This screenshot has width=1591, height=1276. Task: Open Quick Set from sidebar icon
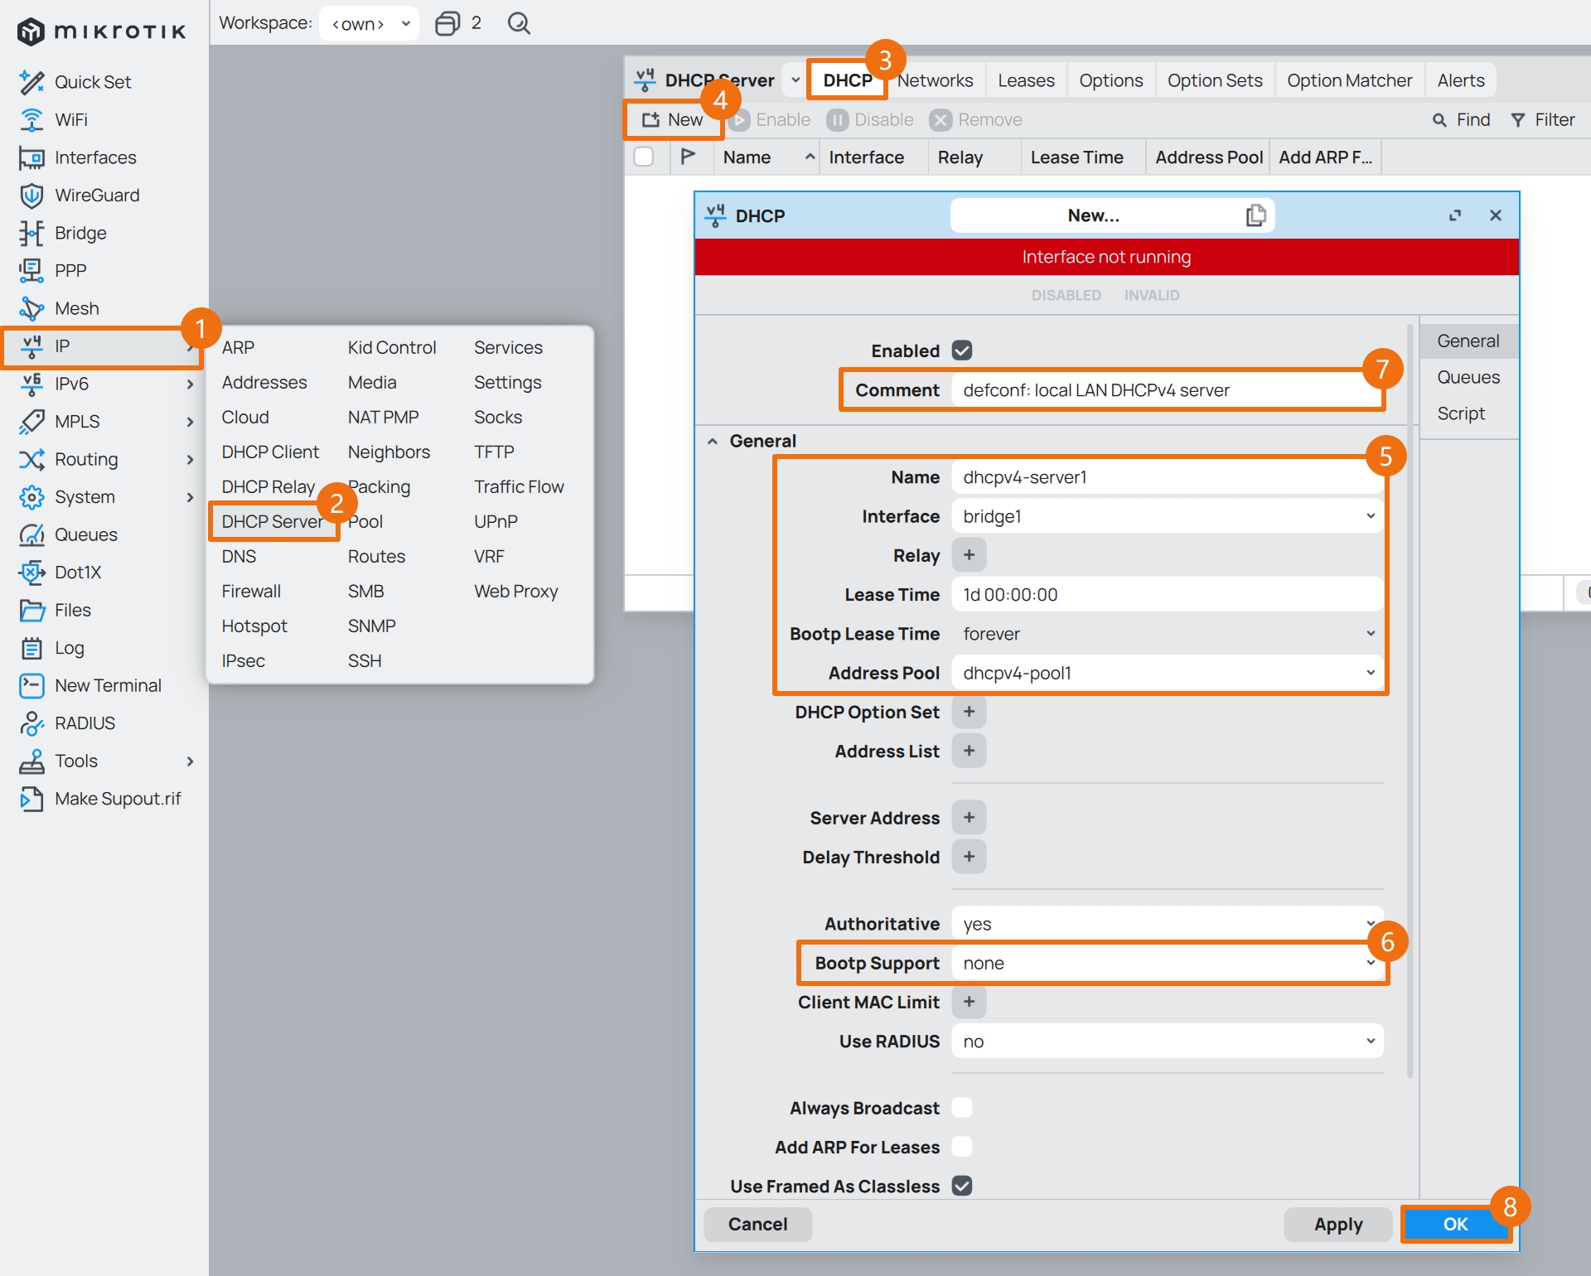point(31,82)
